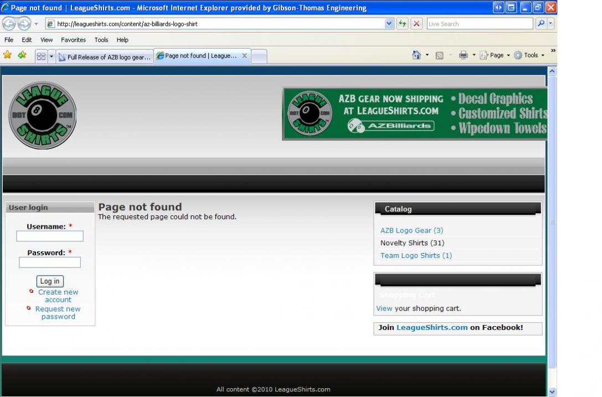Open the Tools command bar menu
The width and height of the screenshot is (602, 397).
coord(529,55)
